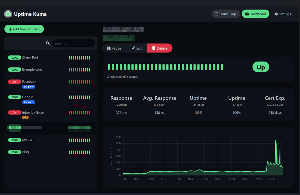Click the 3rd-party tag under Facebook
The width and height of the screenshot is (300, 195).
tap(29, 87)
